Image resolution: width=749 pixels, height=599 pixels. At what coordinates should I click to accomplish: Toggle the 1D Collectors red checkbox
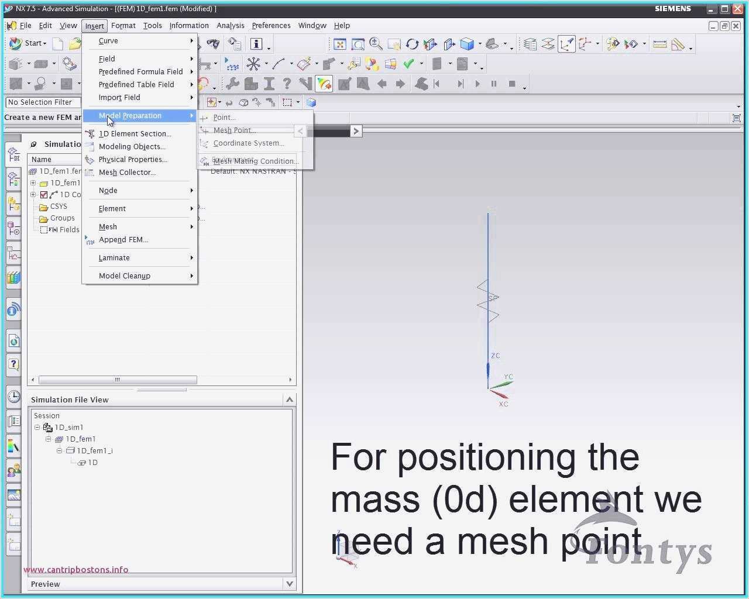(44, 195)
